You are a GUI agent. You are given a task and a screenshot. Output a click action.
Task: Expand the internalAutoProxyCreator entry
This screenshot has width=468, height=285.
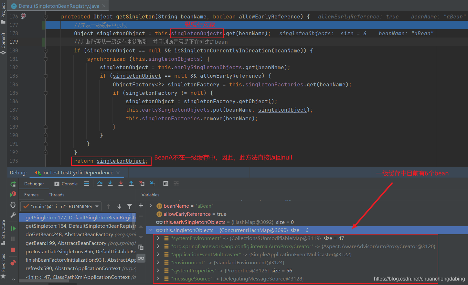(158, 246)
